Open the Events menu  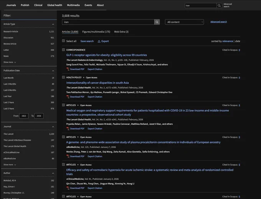[x=88, y=5]
